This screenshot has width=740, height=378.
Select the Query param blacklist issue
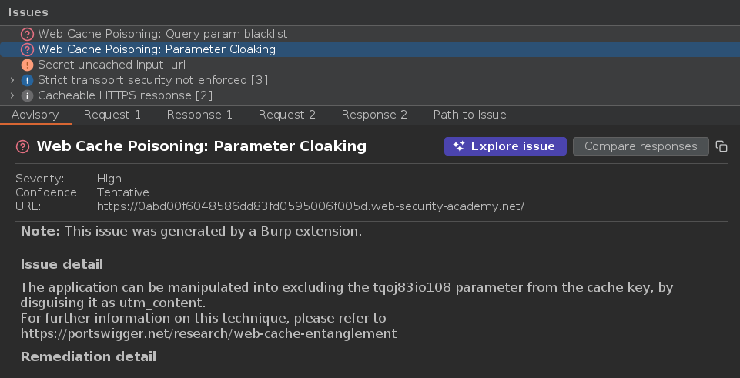[x=162, y=34]
